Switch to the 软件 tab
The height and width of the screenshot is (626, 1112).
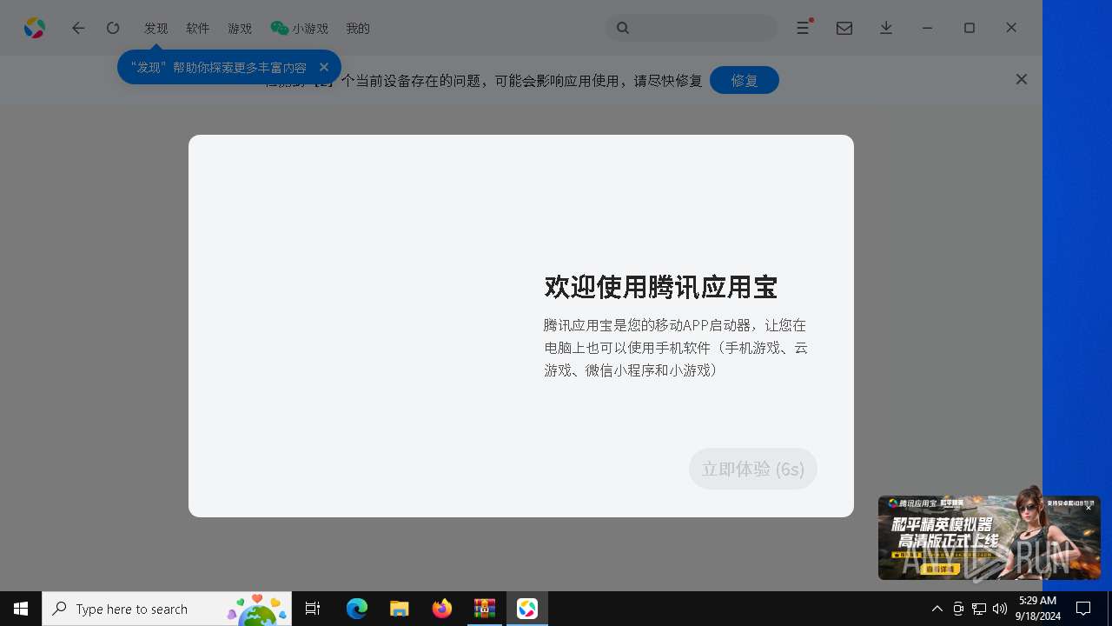(x=198, y=29)
